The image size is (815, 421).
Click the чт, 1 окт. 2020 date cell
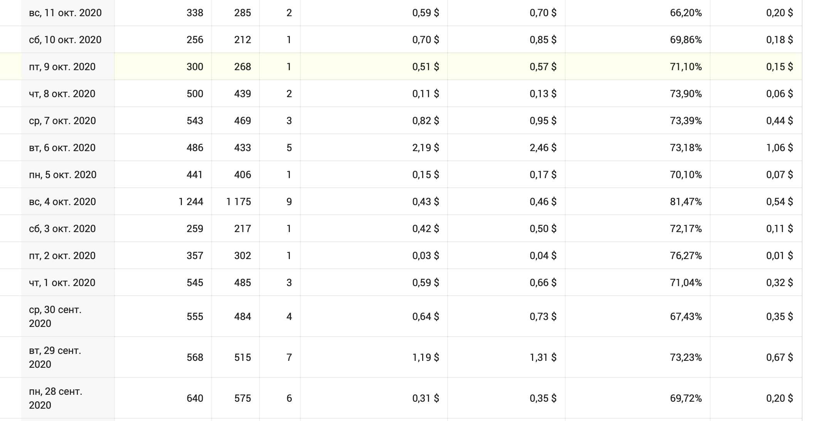click(x=62, y=283)
